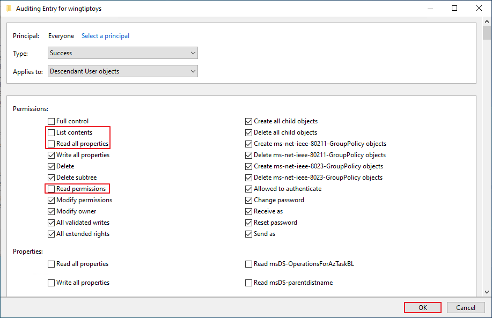Uncheck Delete all child objects

248,132
